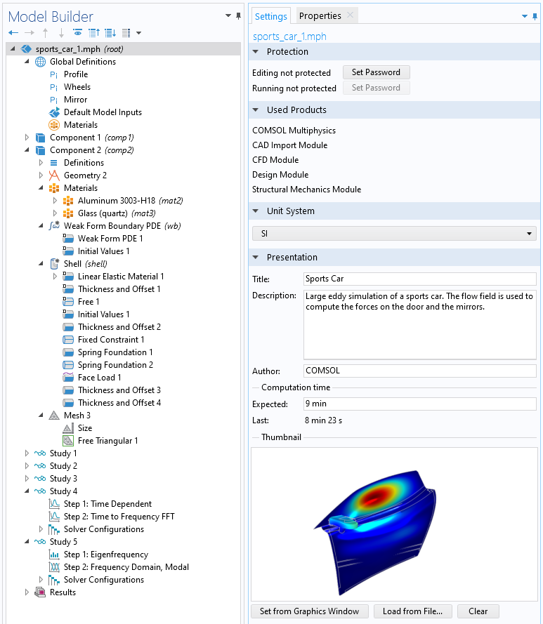This screenshot has height=624, width=543.
Task: Click Study 4 Solver Configurations icon
Action: pos(54,529)
